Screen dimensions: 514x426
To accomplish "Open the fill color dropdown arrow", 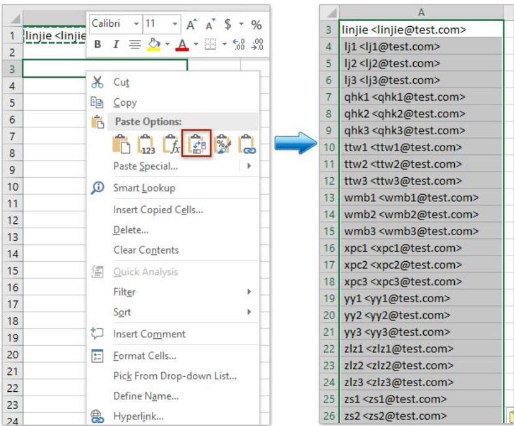I will pos(167,44).
